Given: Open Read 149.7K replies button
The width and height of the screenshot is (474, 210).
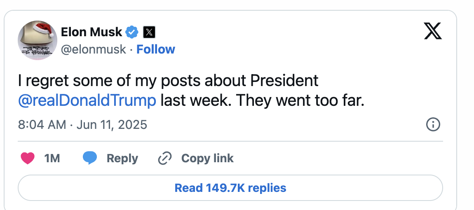Looking at the screenshot, I should (x=230, y=188).
